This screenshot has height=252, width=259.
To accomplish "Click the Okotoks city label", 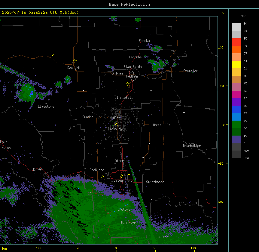I will tap(124, 210).
